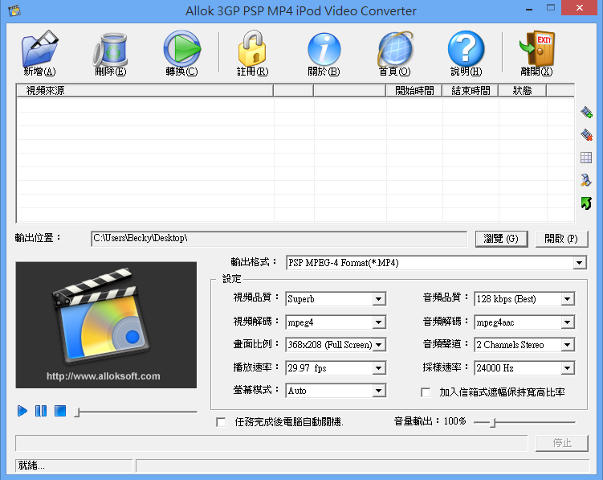Click the 就緒... status bar text
The width and height of the screenshot is (603, 480).
[x=31, y=466]
